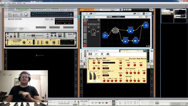Open the Edit menu
188x106 pixels.
5,3
